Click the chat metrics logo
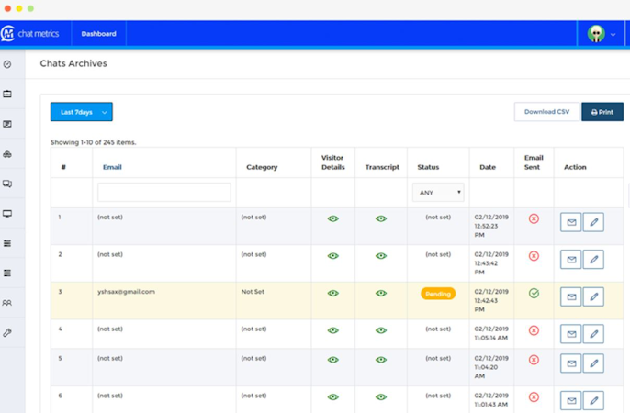 [x=30, y=34]
